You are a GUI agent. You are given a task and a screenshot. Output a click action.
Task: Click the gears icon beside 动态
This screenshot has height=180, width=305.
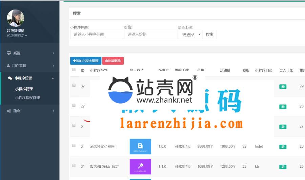click(9, 111)
